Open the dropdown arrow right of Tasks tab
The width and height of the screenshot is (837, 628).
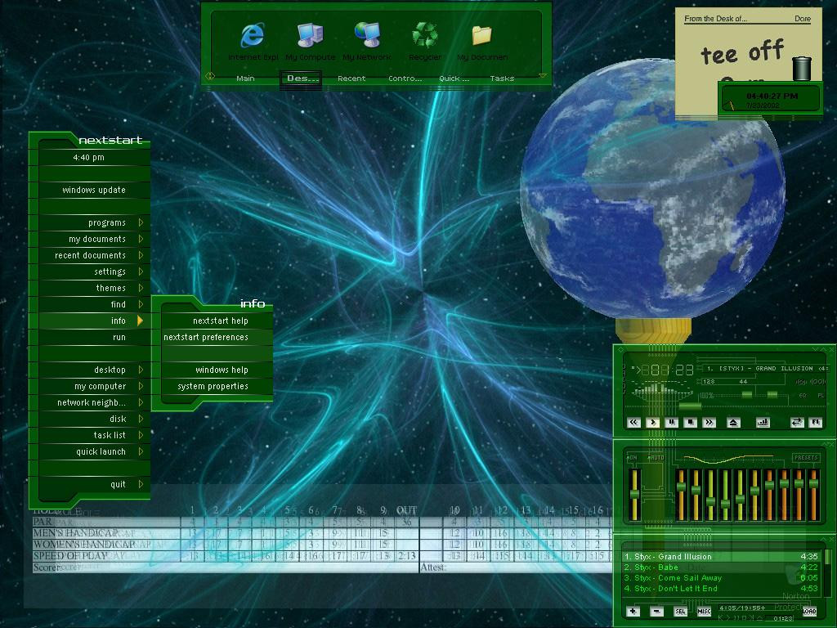click(543, 76)
